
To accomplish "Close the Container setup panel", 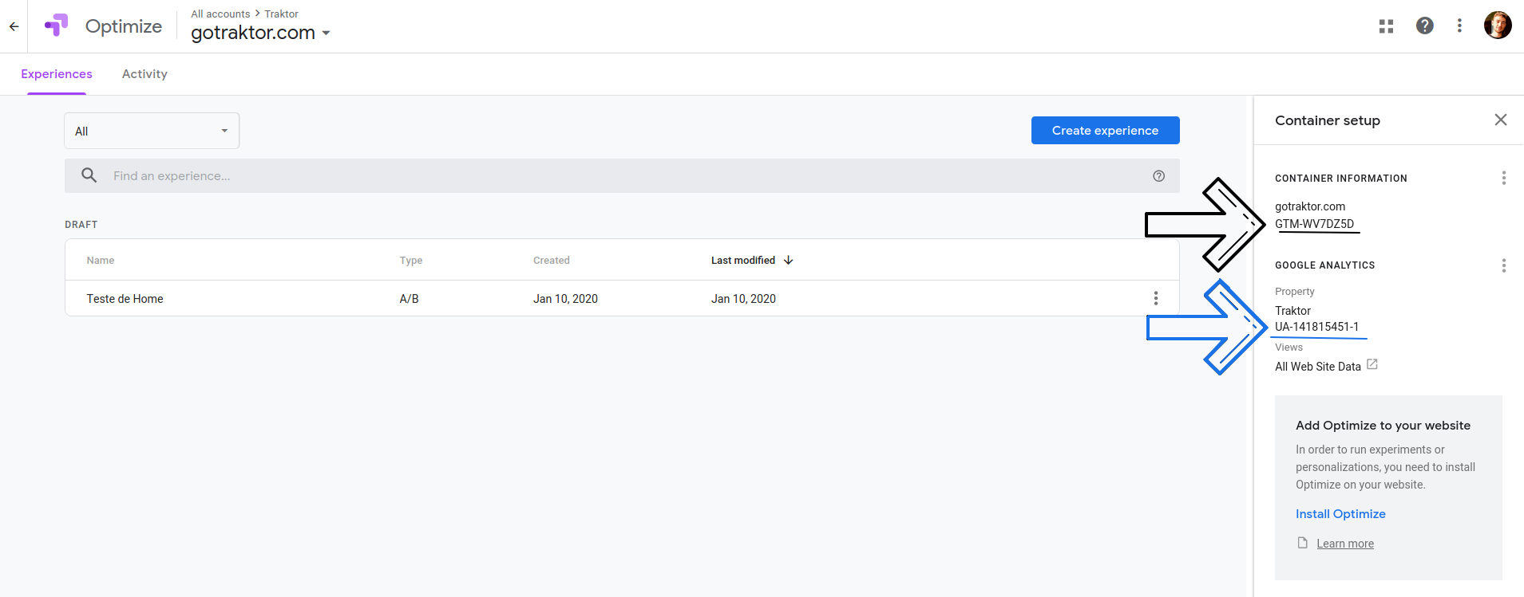I will coord(1501,120).
